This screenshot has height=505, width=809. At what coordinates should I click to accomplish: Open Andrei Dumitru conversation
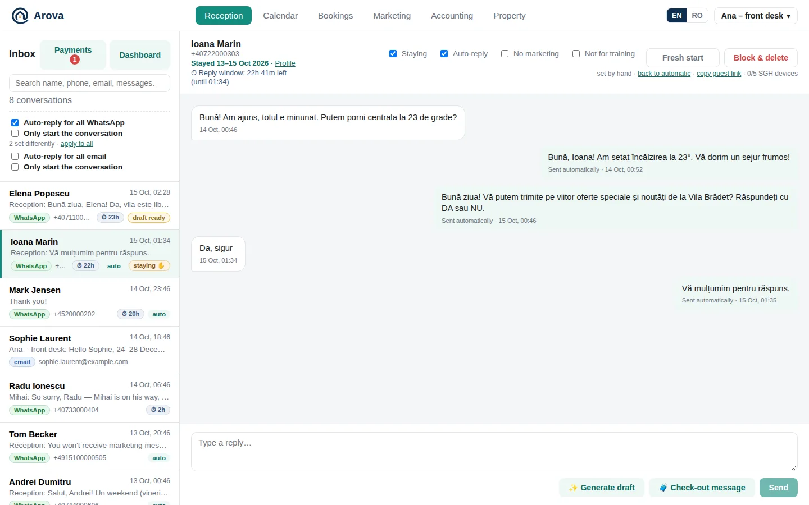coord(89,488)
